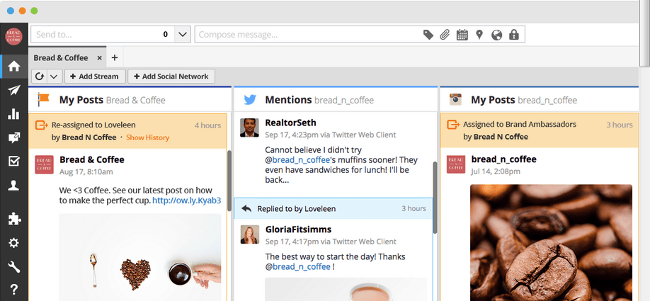Click the Add Social Network button
Screen dimensions: 650x301
171,76
